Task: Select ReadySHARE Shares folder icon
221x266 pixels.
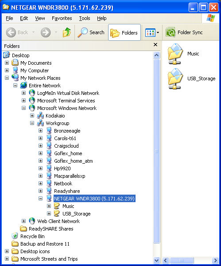Action: coord(23,228)
